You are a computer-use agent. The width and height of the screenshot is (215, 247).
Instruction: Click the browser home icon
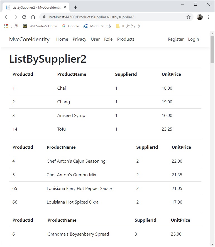click(x=33, y=17)
